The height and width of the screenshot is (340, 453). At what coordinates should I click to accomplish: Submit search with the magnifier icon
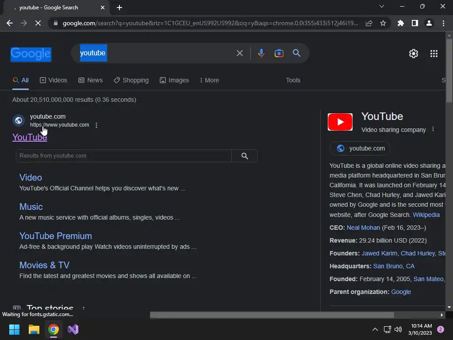click(x=297, y=53)
